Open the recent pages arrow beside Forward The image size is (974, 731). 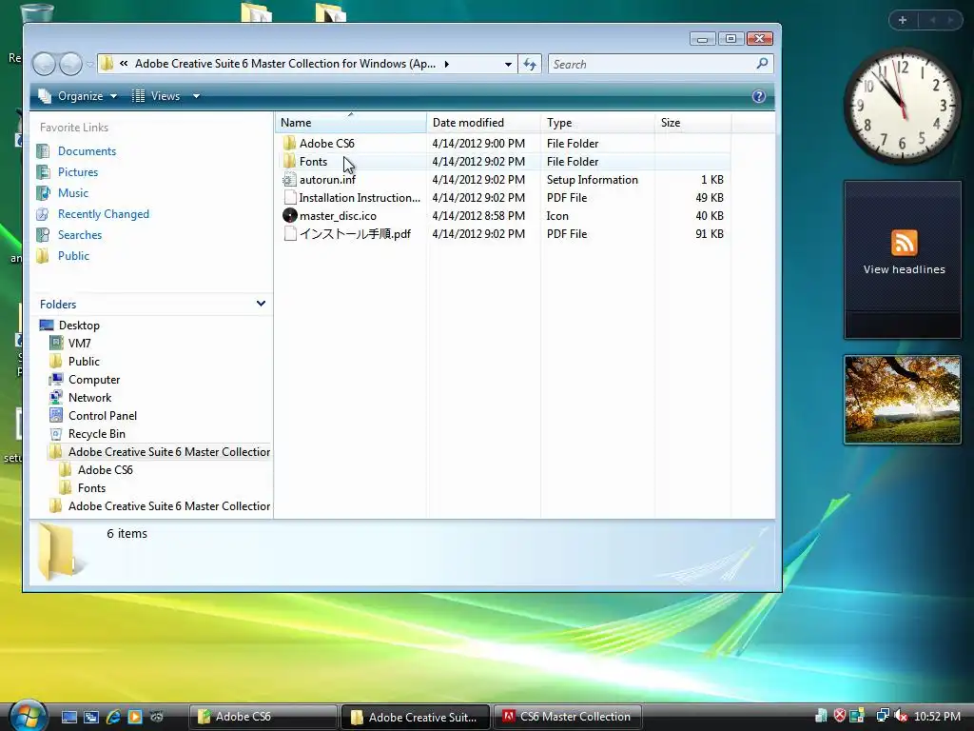(90, 64)
